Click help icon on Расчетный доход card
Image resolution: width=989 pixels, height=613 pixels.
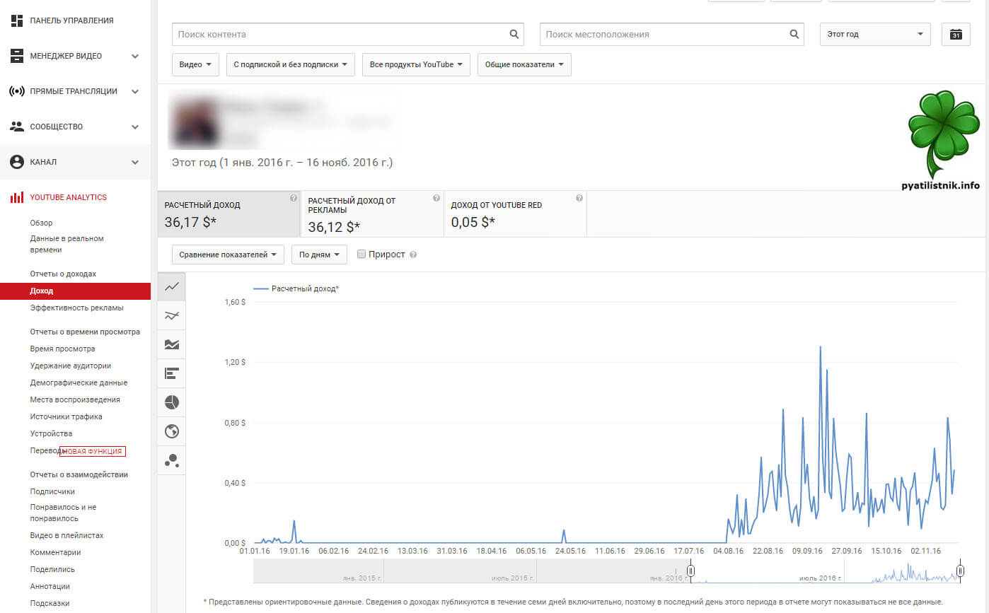[294, 199]
